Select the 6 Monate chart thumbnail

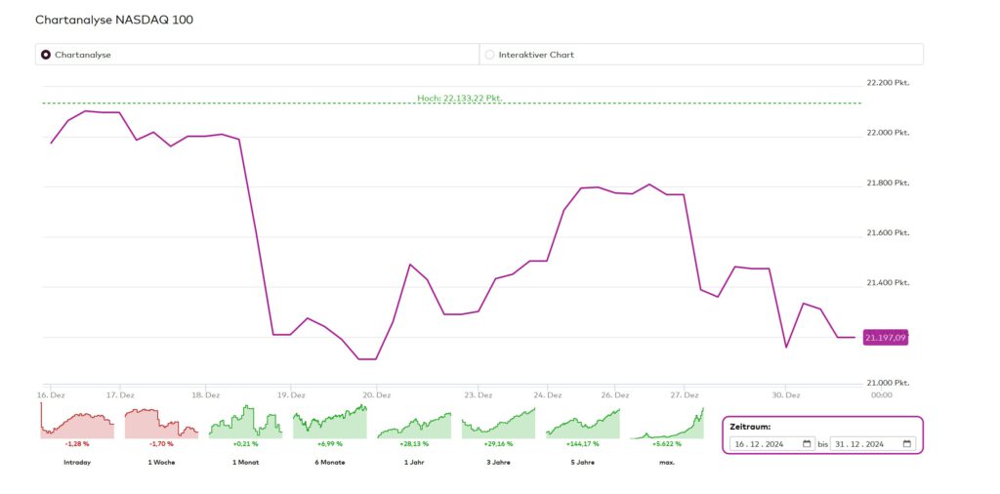pos(330,422)
